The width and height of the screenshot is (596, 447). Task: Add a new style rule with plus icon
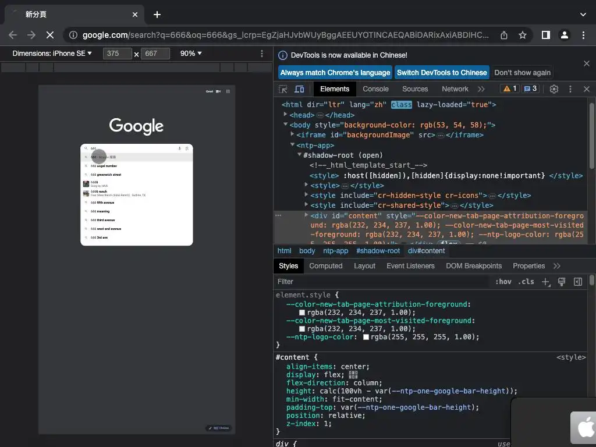click(x=546, y=282)
